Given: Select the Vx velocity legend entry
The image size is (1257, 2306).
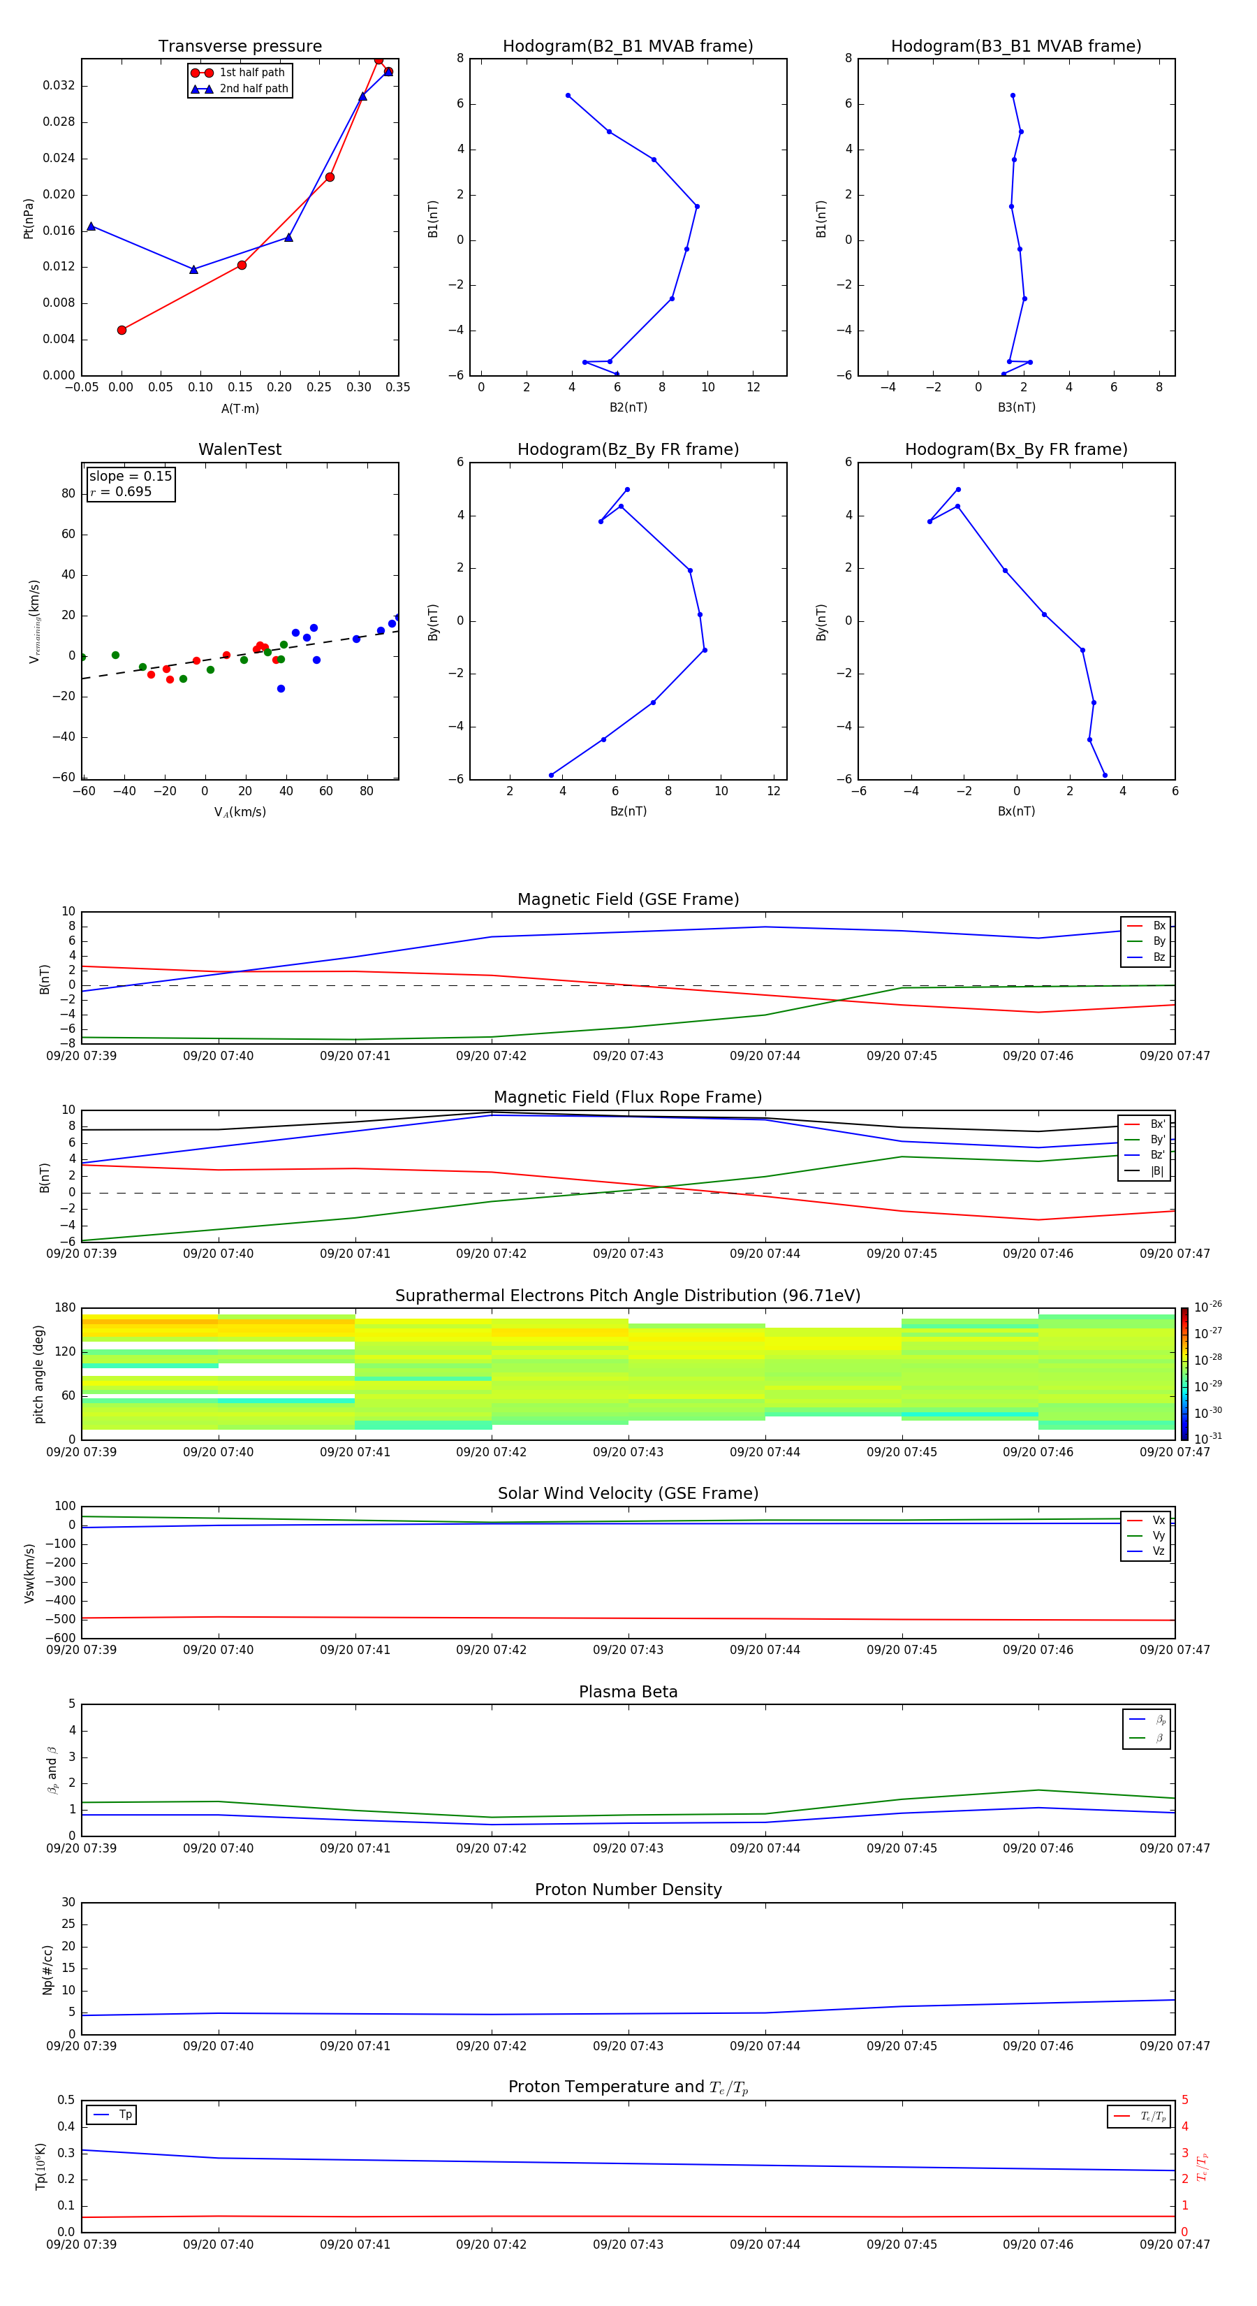Looking at the screenshot, I should pos(1146,1520).
